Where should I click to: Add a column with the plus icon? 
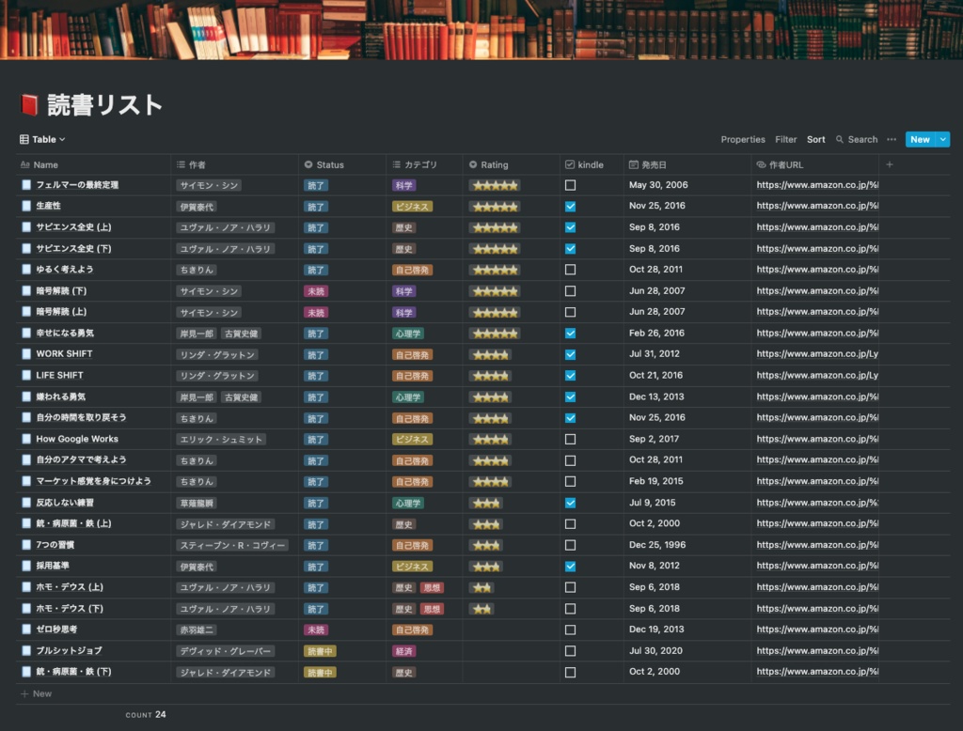point(890,164)
